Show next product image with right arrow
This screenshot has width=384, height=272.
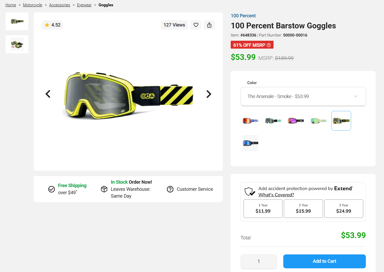[x=209, y=94]
